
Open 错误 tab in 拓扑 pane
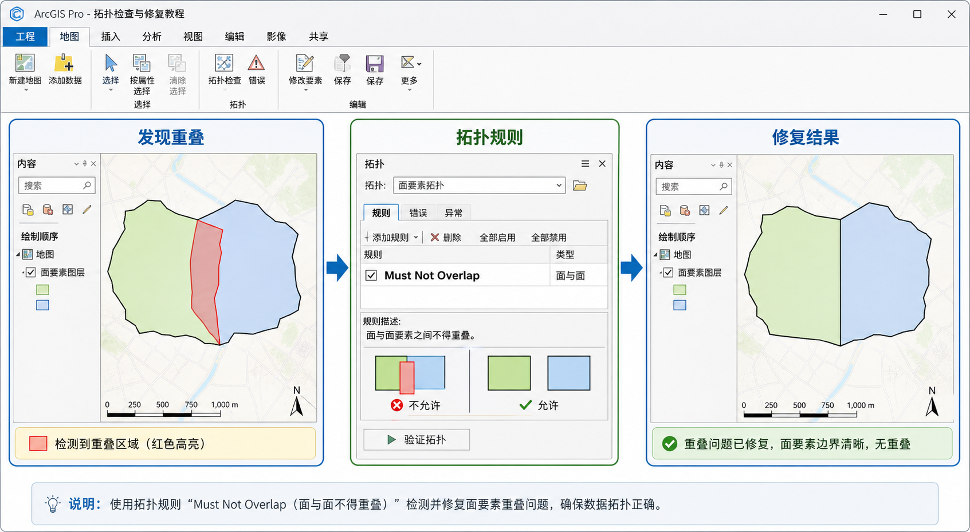pyautogui.click(x=418, y=213)
